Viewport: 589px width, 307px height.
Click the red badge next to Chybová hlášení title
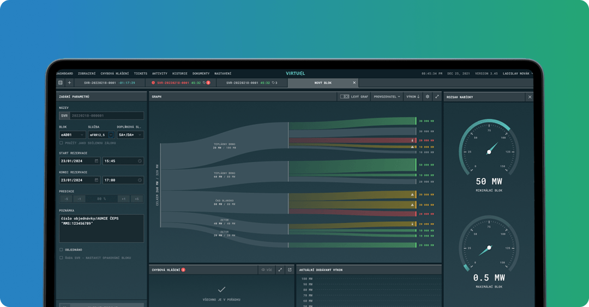183,270
